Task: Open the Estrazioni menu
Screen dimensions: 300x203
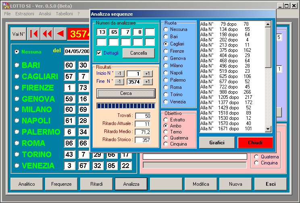Action: (25, 14)
